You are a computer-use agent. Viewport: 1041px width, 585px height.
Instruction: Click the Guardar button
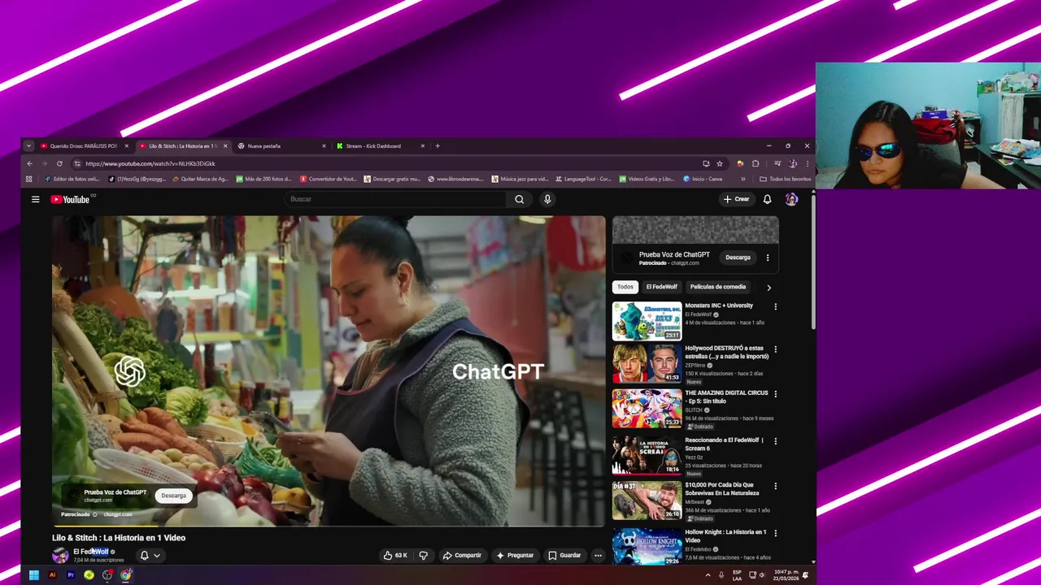pos(564,556)
